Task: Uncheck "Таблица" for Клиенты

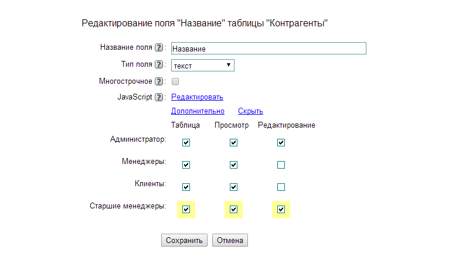Action: coord(186,187)
